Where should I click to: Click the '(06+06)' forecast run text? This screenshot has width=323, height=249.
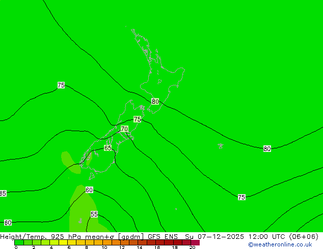tap(304, 237)
